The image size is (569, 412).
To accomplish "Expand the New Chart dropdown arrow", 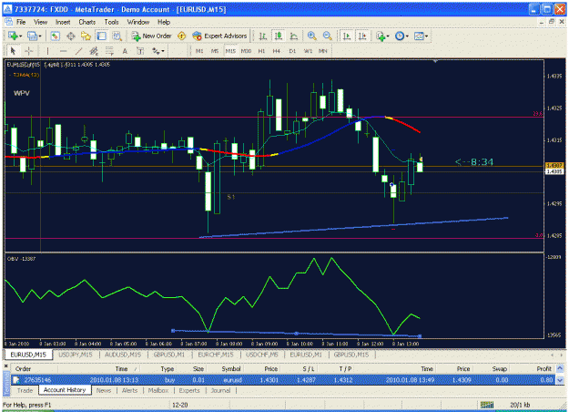I will point(20,36).
